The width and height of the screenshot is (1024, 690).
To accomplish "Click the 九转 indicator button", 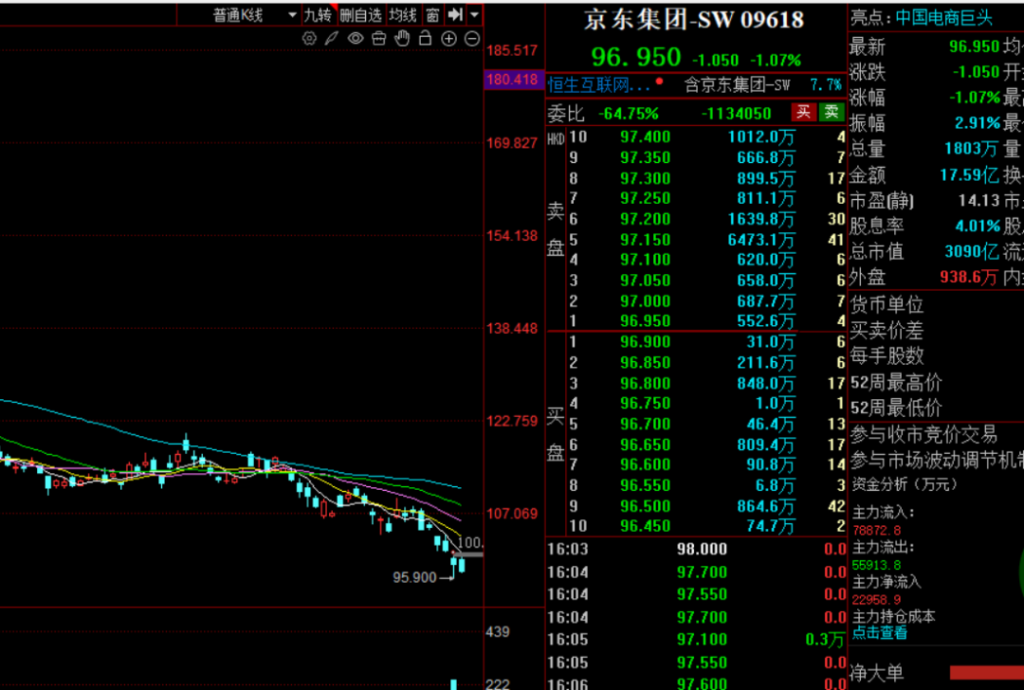I will [318, 15].
